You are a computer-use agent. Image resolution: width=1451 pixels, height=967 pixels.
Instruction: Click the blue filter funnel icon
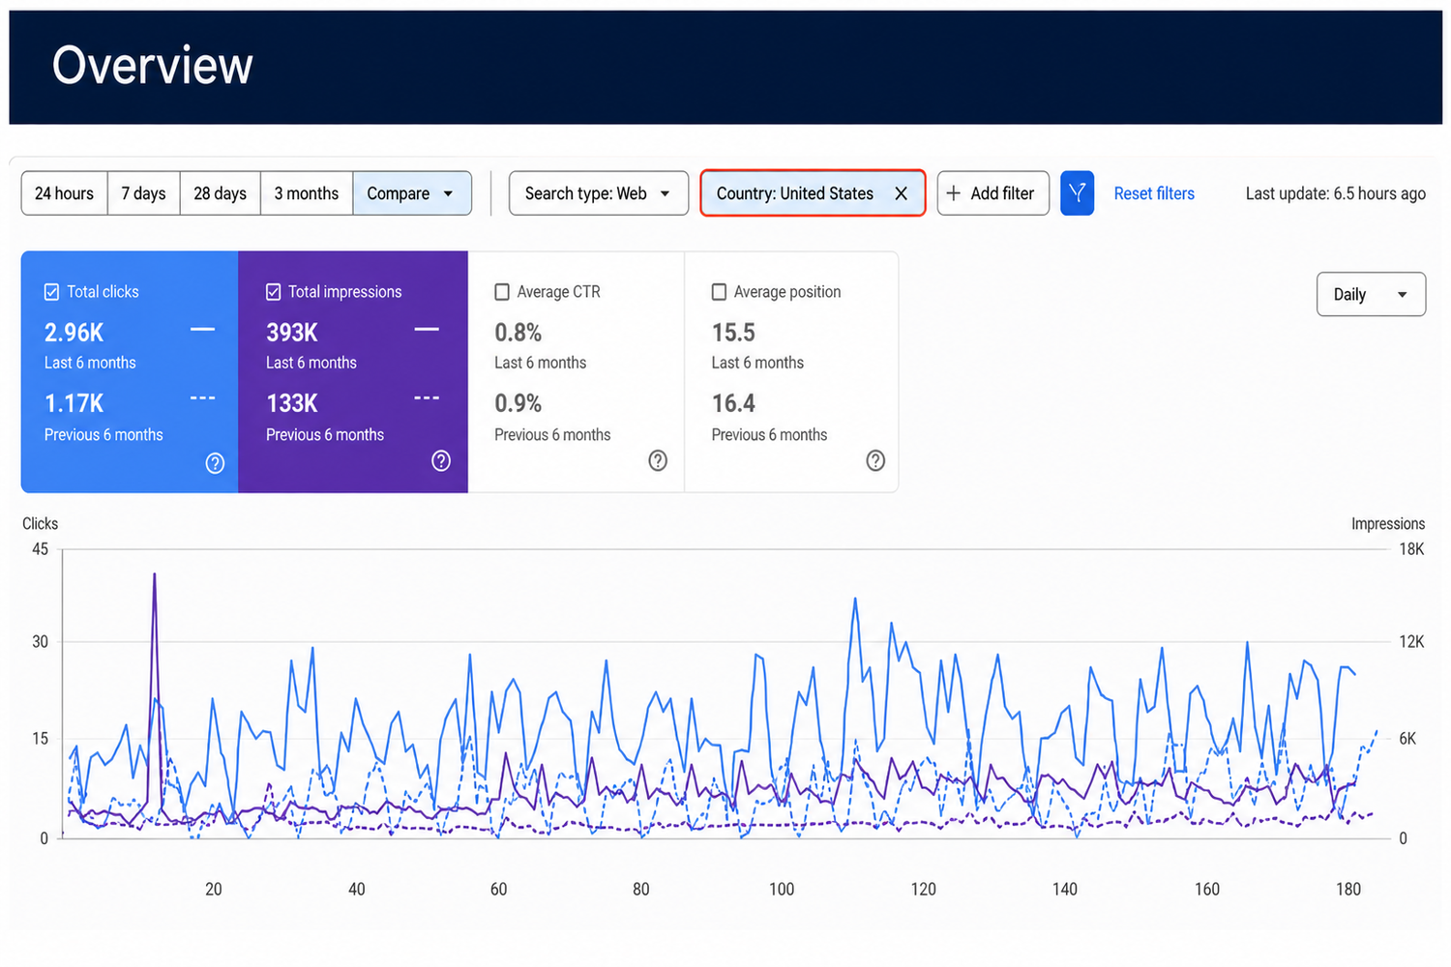[1077, 193]
